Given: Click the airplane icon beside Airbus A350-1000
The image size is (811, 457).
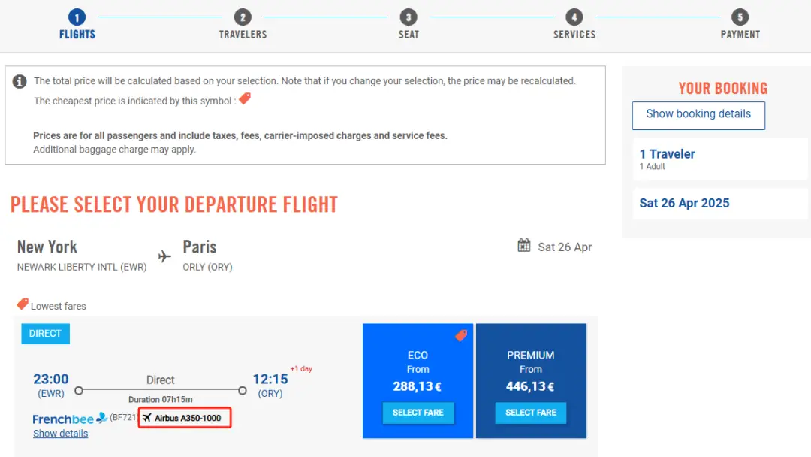Looking at the screenshot, I should (147, 418).
